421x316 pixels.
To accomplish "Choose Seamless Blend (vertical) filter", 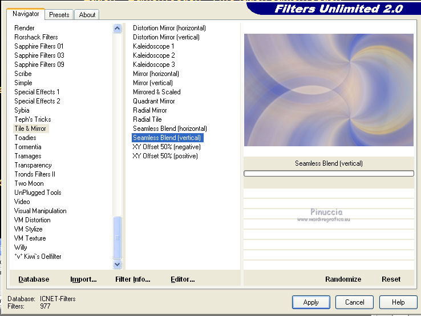I will click(167, 138).
